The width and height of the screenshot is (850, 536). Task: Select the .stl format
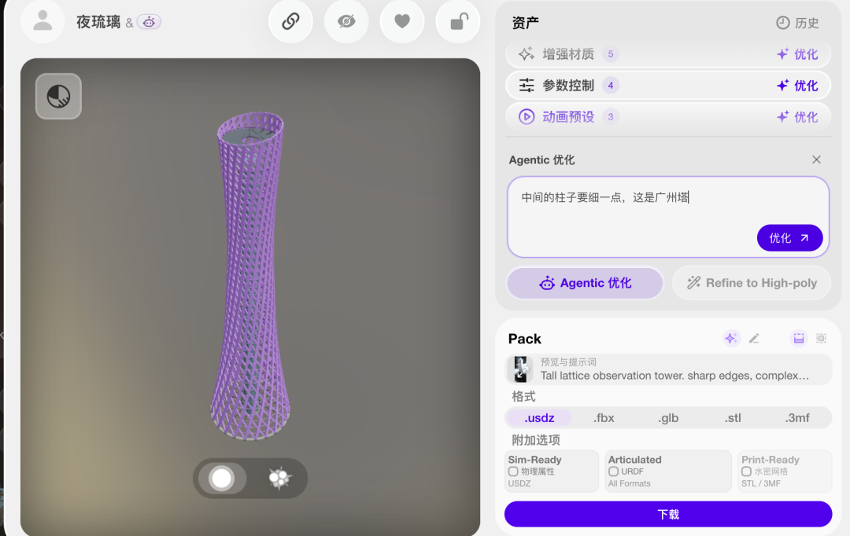tap(733, 418)
